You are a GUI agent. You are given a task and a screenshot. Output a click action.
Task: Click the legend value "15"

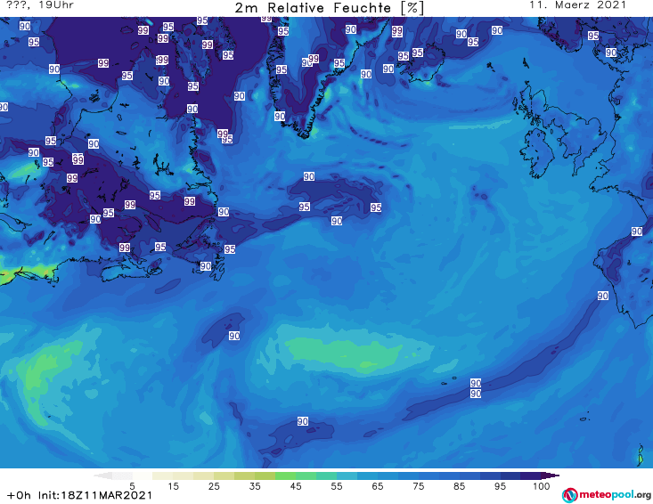click(x=173, y=486)
